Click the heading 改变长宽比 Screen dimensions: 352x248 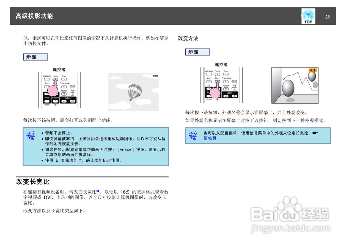click(33, 182)
